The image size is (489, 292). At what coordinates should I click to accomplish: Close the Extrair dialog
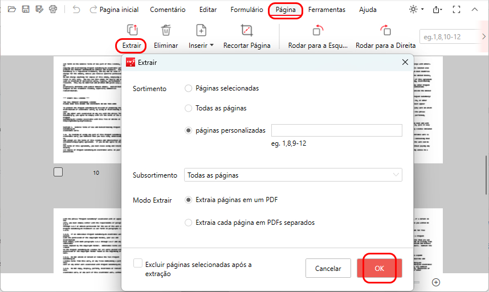pyautogui.click(x=405, y=62)
